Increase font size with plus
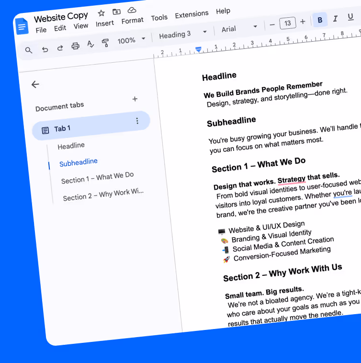361x363 pixels. pos(303,22)
